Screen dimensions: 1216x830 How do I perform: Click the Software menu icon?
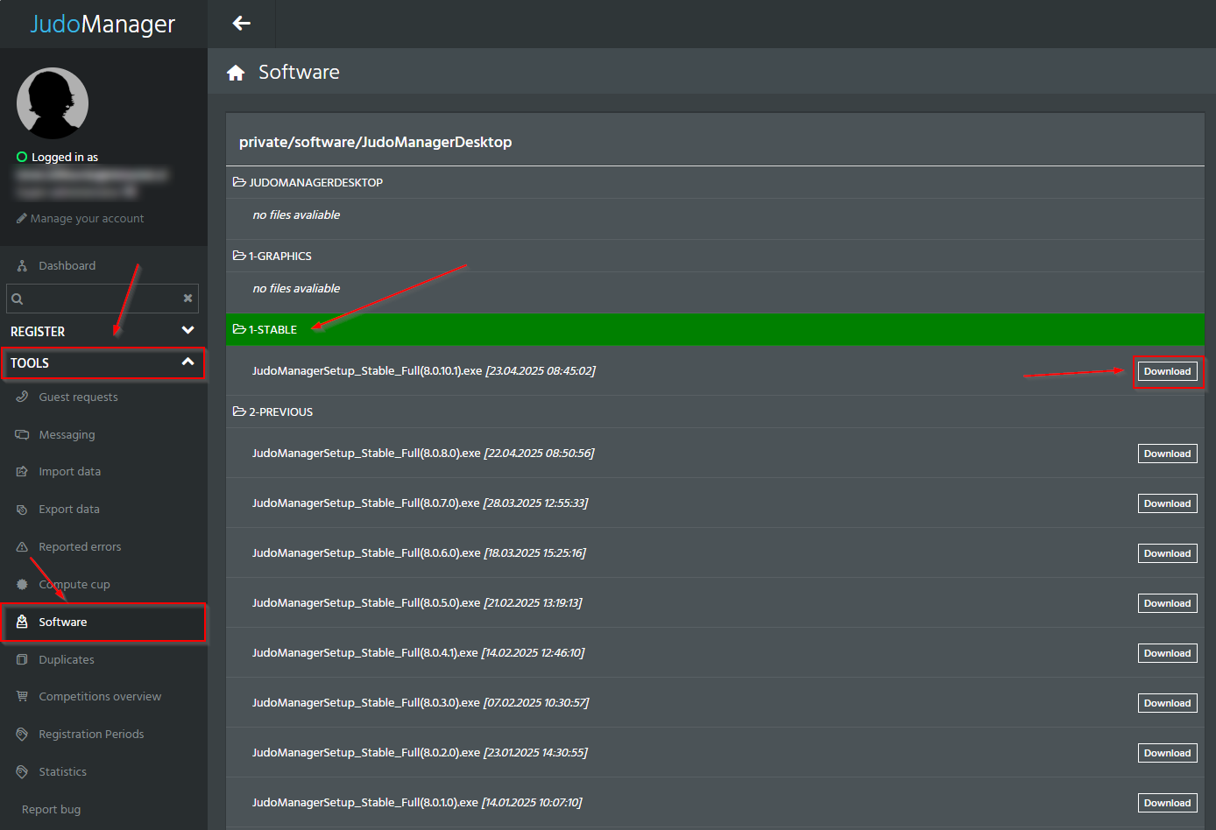22,622
